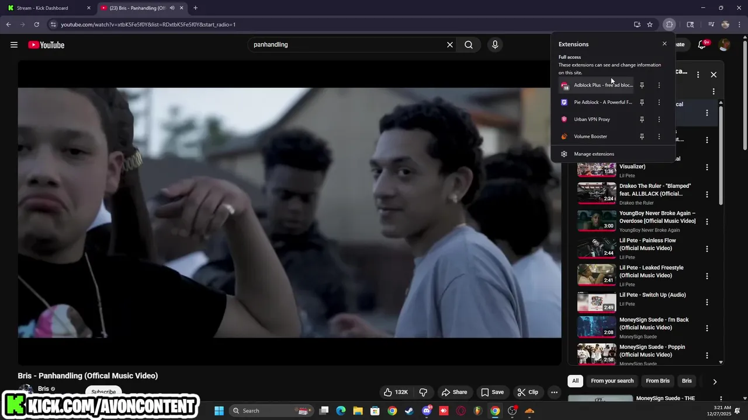Clip this video
The height and width of the screenshot is (420, 748).
click(528, 392)
